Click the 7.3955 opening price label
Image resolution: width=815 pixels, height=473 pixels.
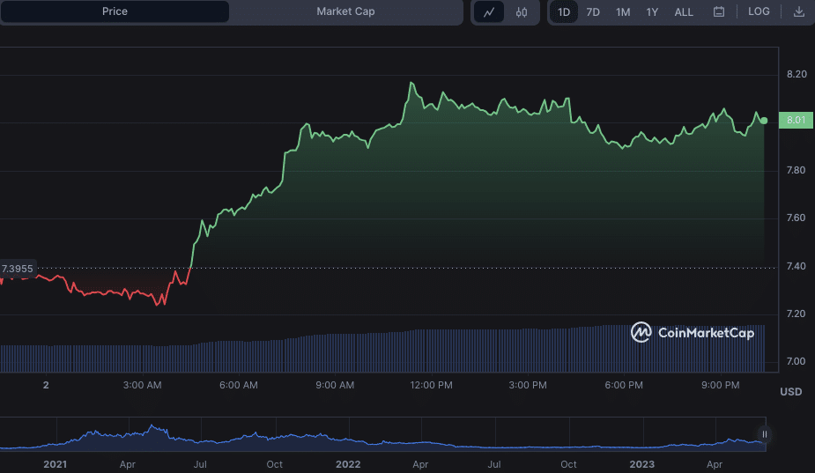point(18,268)
